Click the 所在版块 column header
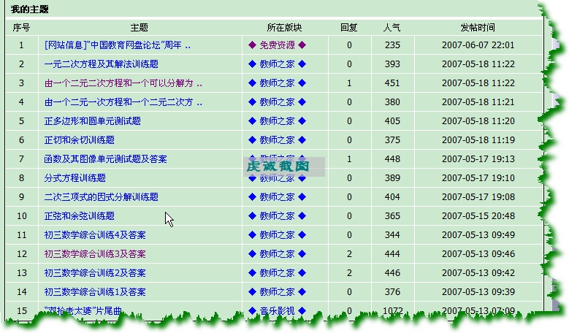The width and height of the screenshot is (569, 333). [x=285, y=28]
